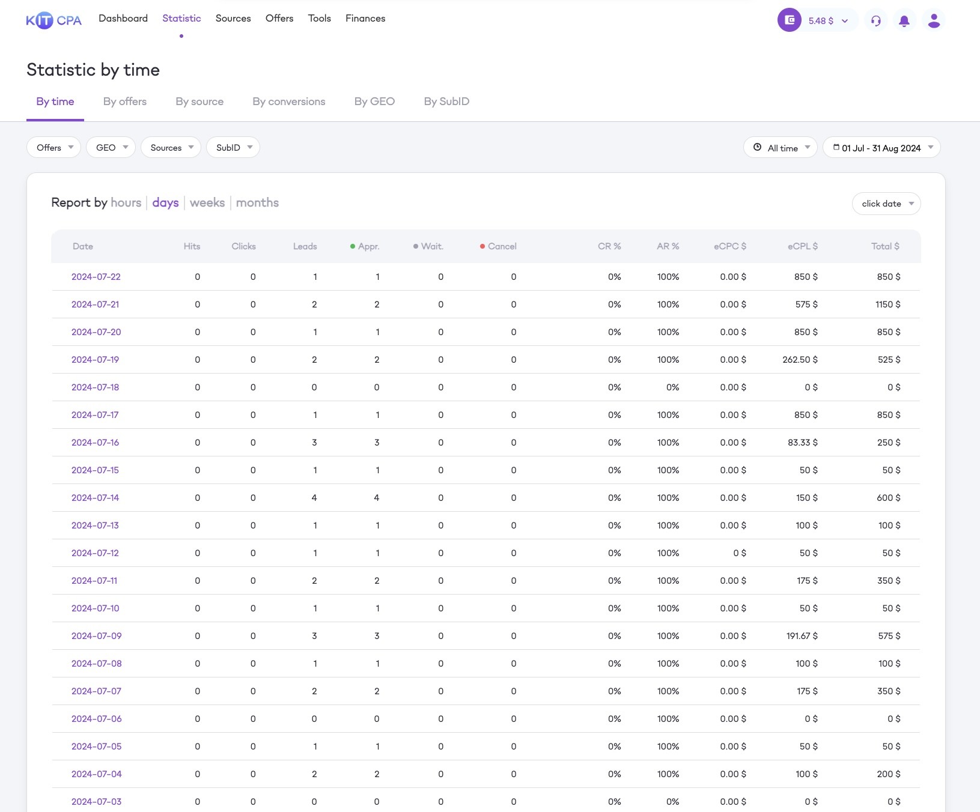Switch to the By offers tab
This screenshot has height=812, width=980.
pos(125,101)
